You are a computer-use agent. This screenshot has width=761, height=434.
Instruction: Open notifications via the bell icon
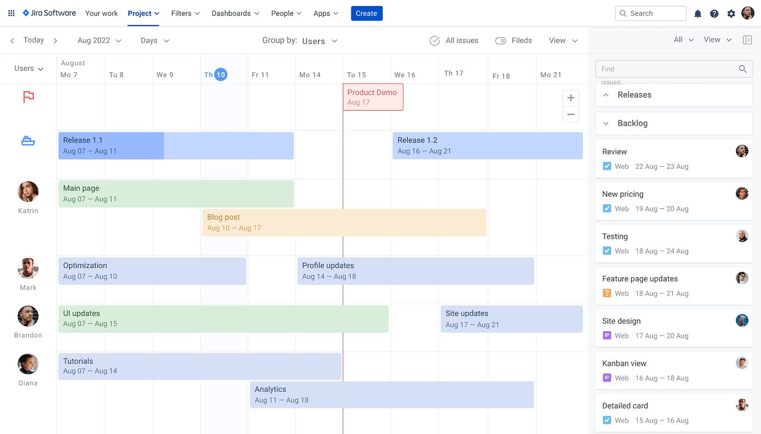[x=698, y=13]
